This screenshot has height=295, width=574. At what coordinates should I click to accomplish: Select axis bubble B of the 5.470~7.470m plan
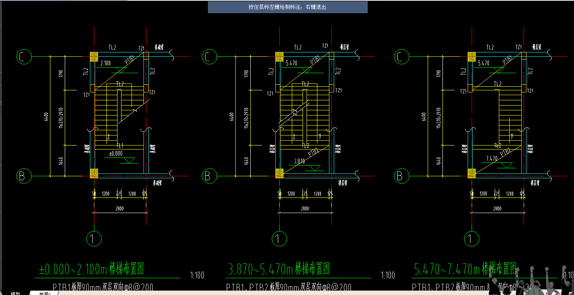click(401, 176)
